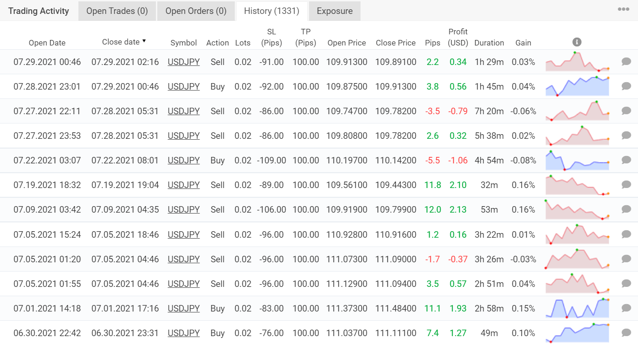
Task: View mini chart for 07.19.2021 18:32 trade
Action: pos(577,185)
